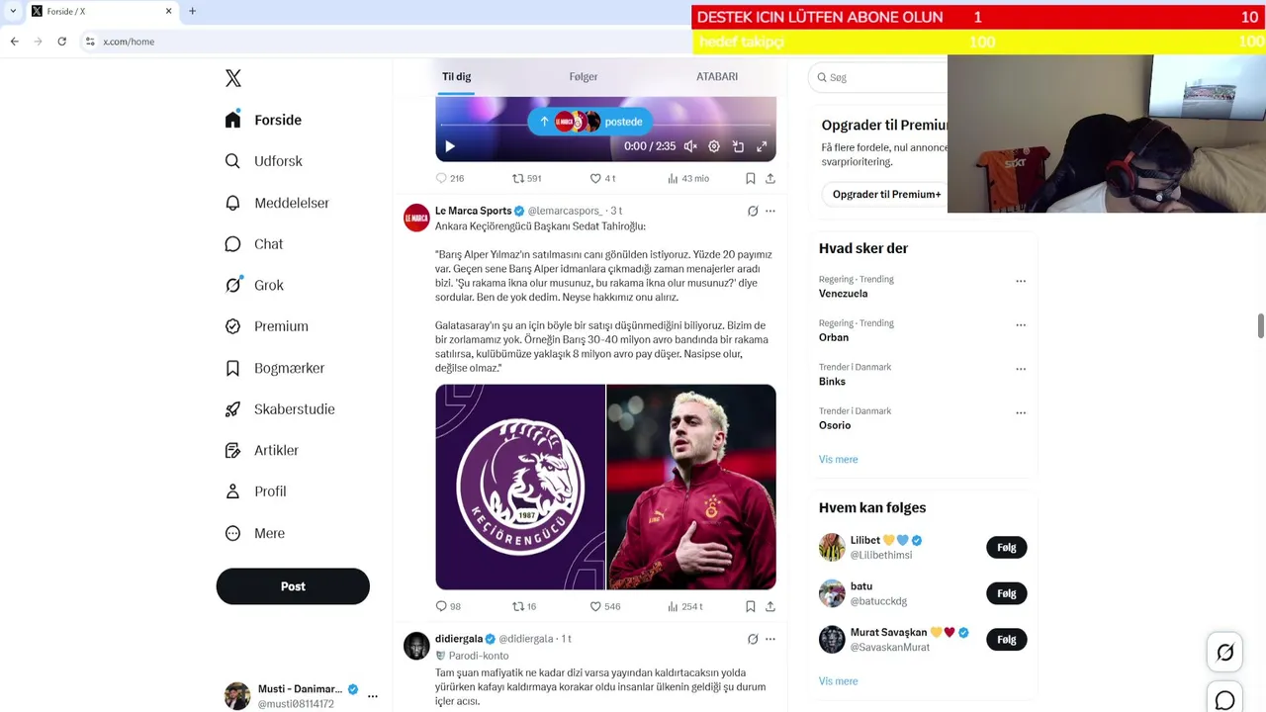
Task: Enter fullscreen on the video player
Action: pos(762,146)
